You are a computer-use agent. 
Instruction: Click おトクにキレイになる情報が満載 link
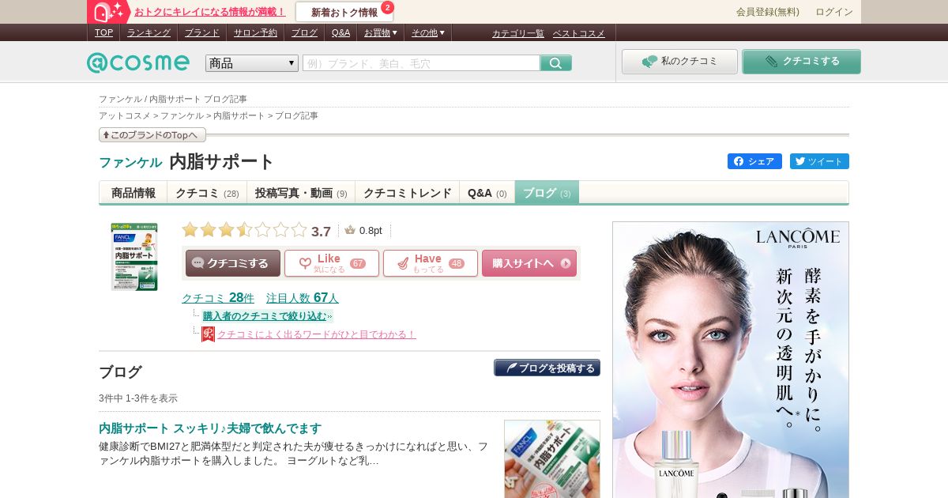click(x=209, y=12)
